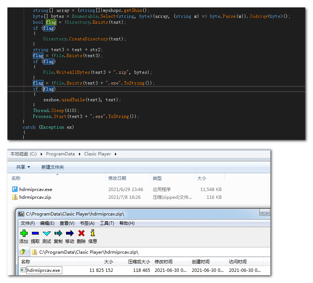313x283 pixels.
Task: Click the hdrmiprcav.exe application icon in Explorer
Action: 15,189
